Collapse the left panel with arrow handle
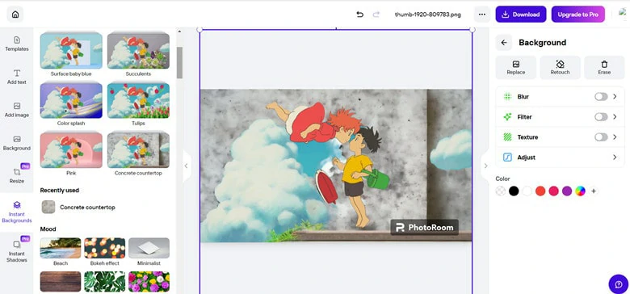This screenshot has height=294, width=630. (187, 166)
